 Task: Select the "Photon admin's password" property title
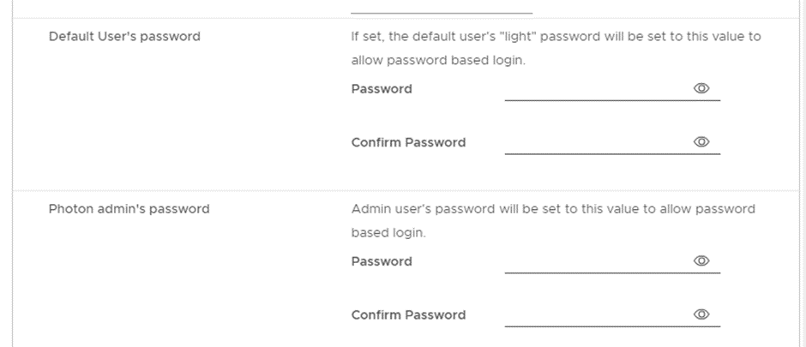(x=129, y=209)
